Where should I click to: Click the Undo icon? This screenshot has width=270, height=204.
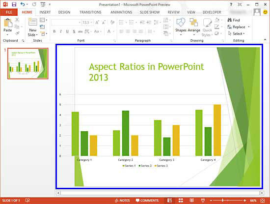23,4
